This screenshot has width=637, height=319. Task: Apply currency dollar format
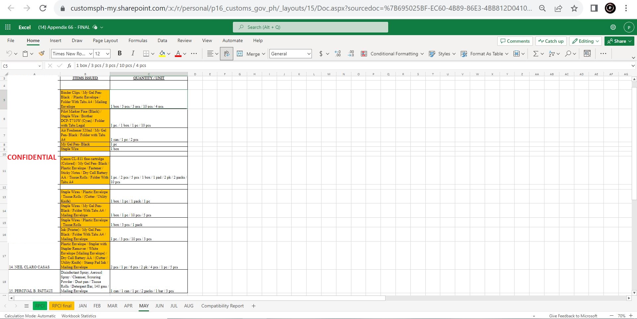pos(321,54)
